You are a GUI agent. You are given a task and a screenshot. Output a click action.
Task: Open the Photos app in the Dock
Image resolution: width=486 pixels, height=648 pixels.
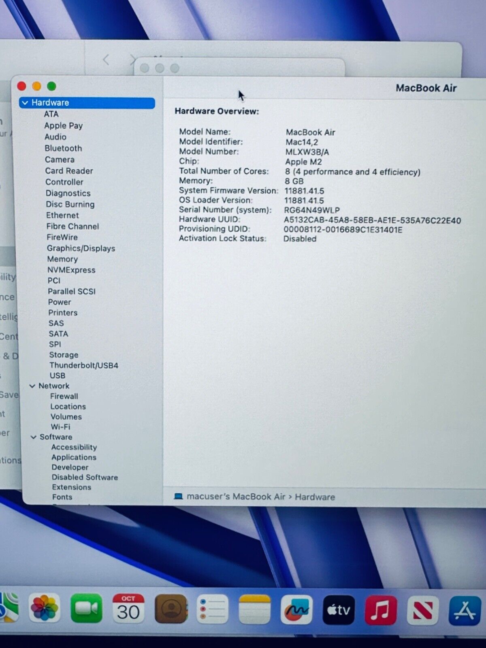45,608
